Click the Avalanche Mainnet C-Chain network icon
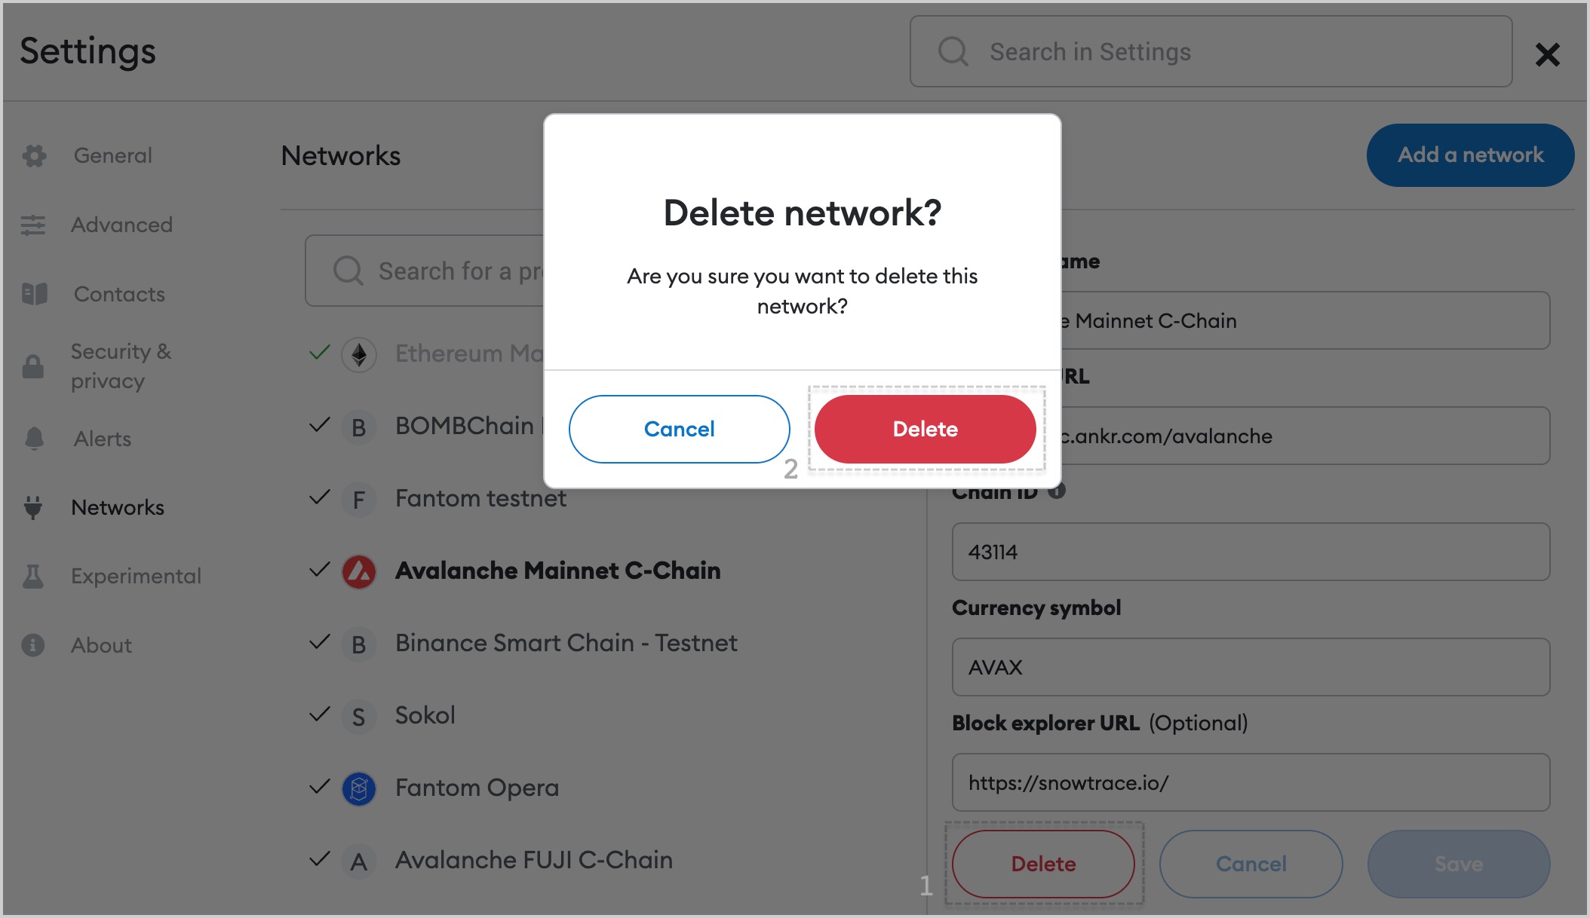Image resolution: width=1590 pixels, height=918 pixels. click(361, 569)
